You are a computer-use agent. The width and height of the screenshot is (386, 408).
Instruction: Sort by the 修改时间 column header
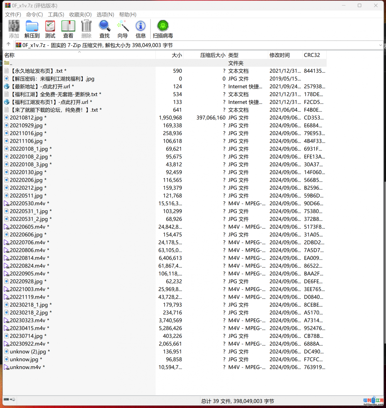coord(285,55)
